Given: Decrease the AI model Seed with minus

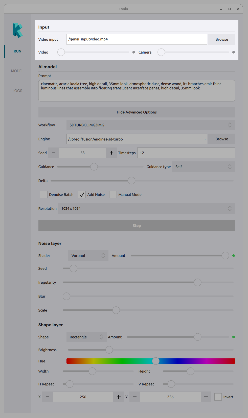Looking at the screenshot, I should click(54, 153).
